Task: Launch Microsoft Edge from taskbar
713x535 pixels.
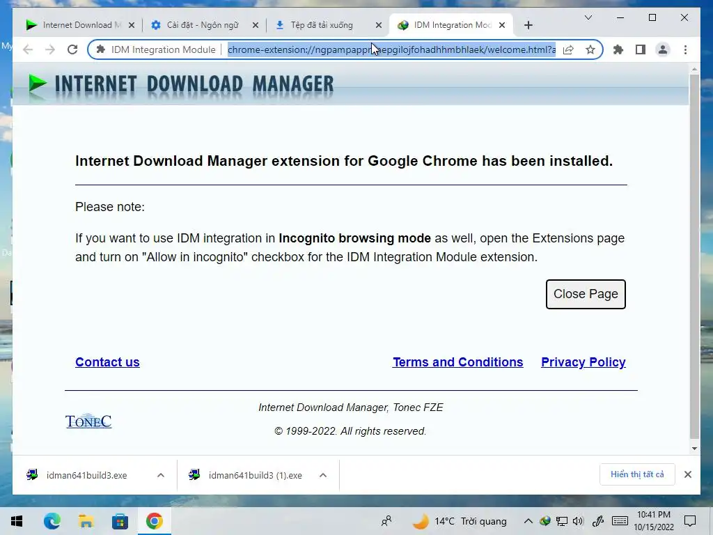Action: (52, 521)
